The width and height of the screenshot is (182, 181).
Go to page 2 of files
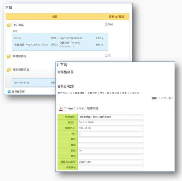162,98
